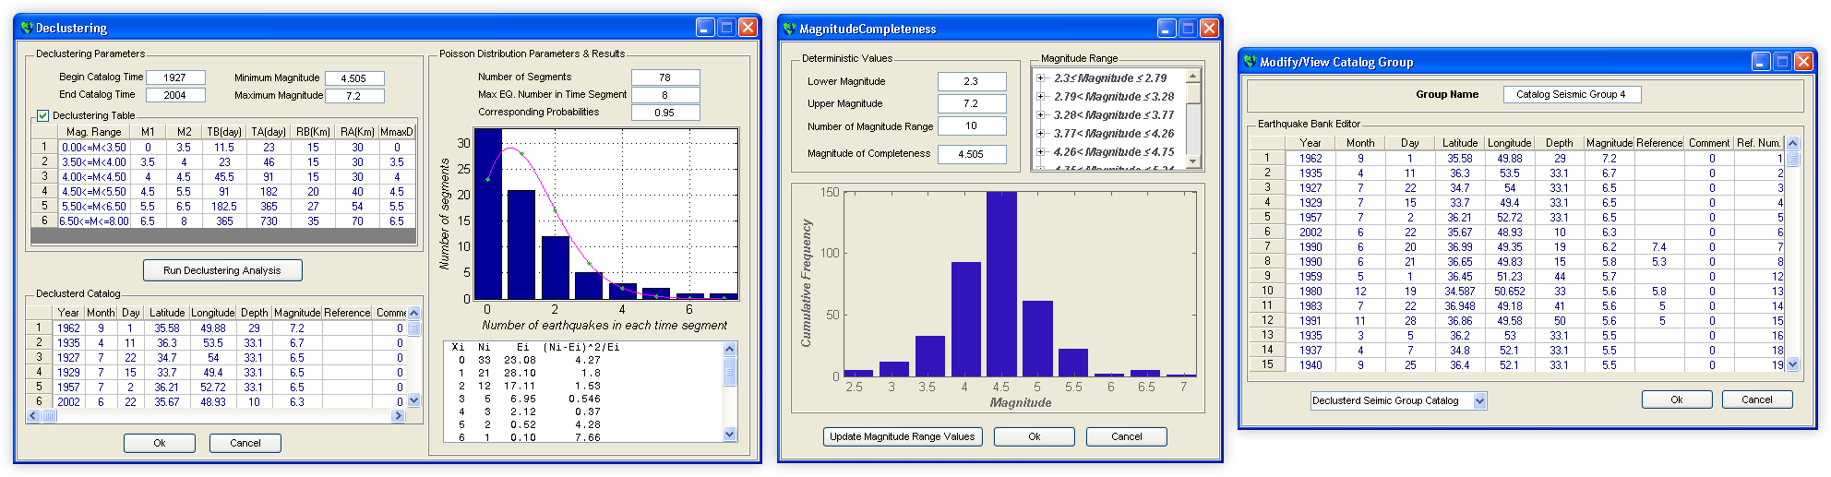1831x477 pixels.
Task: Expand the 2.3≤Magnitude≤2.79 tree node
Action: point(1041,78)
